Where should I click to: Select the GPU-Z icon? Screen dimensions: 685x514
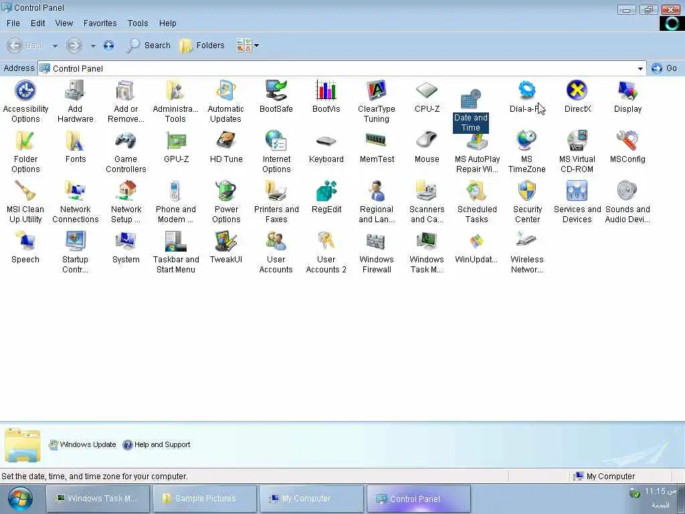176,147
